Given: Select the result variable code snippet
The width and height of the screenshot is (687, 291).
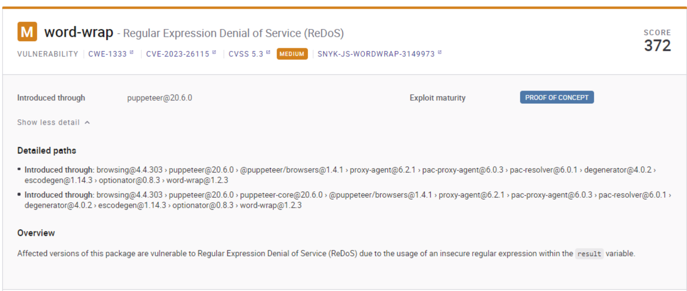Looking at the screenshot, I should [589, 254].
